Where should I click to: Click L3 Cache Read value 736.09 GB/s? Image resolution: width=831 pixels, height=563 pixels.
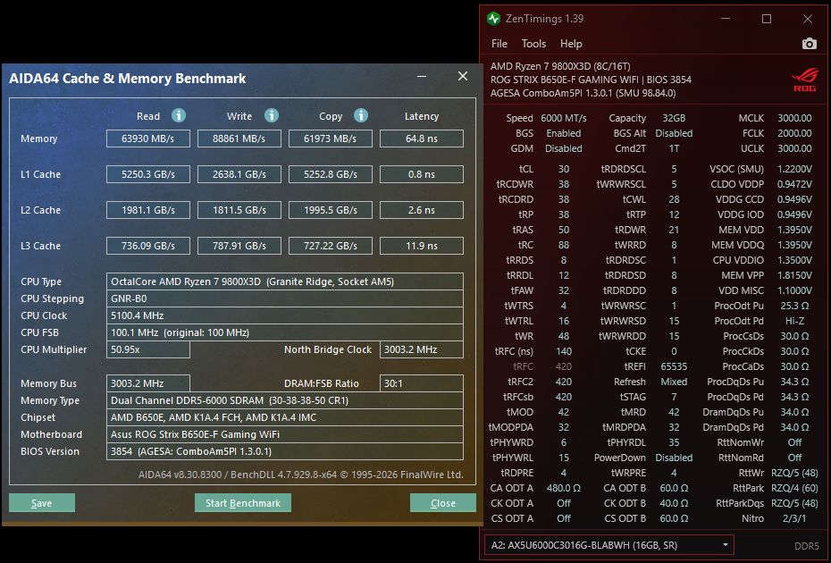click(147, 246)
